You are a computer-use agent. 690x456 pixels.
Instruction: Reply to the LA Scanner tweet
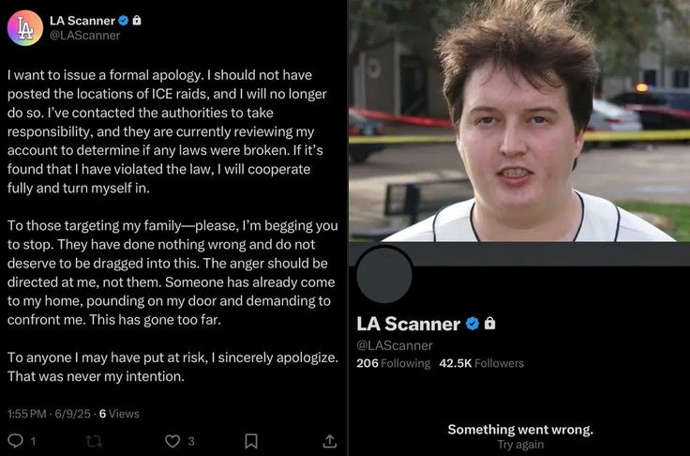click(15, 440)
